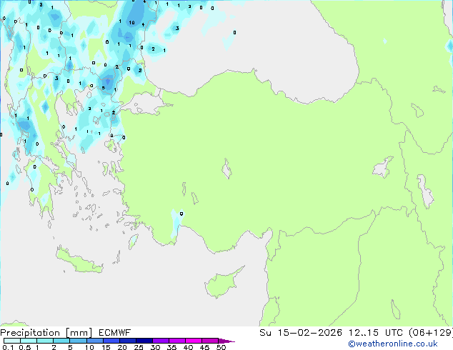Pick the 5–10 mm blue legend swatch
This screenshot has height=350, width=453.
coord(79,341)
